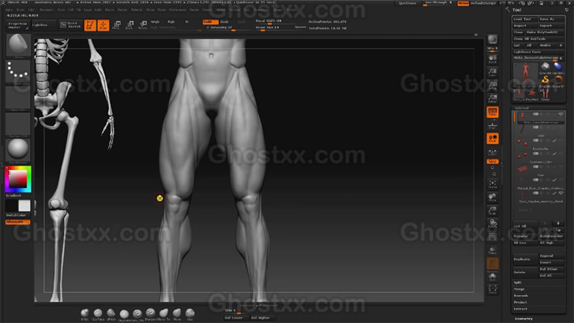
Task: Activate the orange Draw mode button
Action: (x=103, y=25)
